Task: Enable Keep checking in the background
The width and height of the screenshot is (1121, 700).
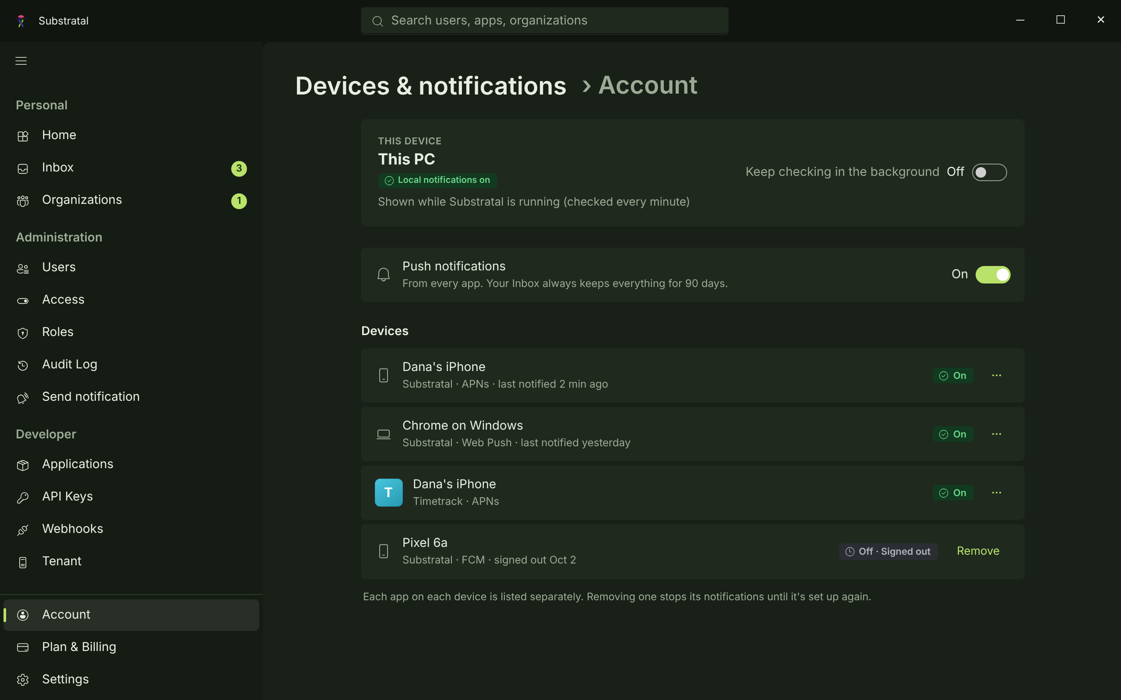Action: point(989,172)
